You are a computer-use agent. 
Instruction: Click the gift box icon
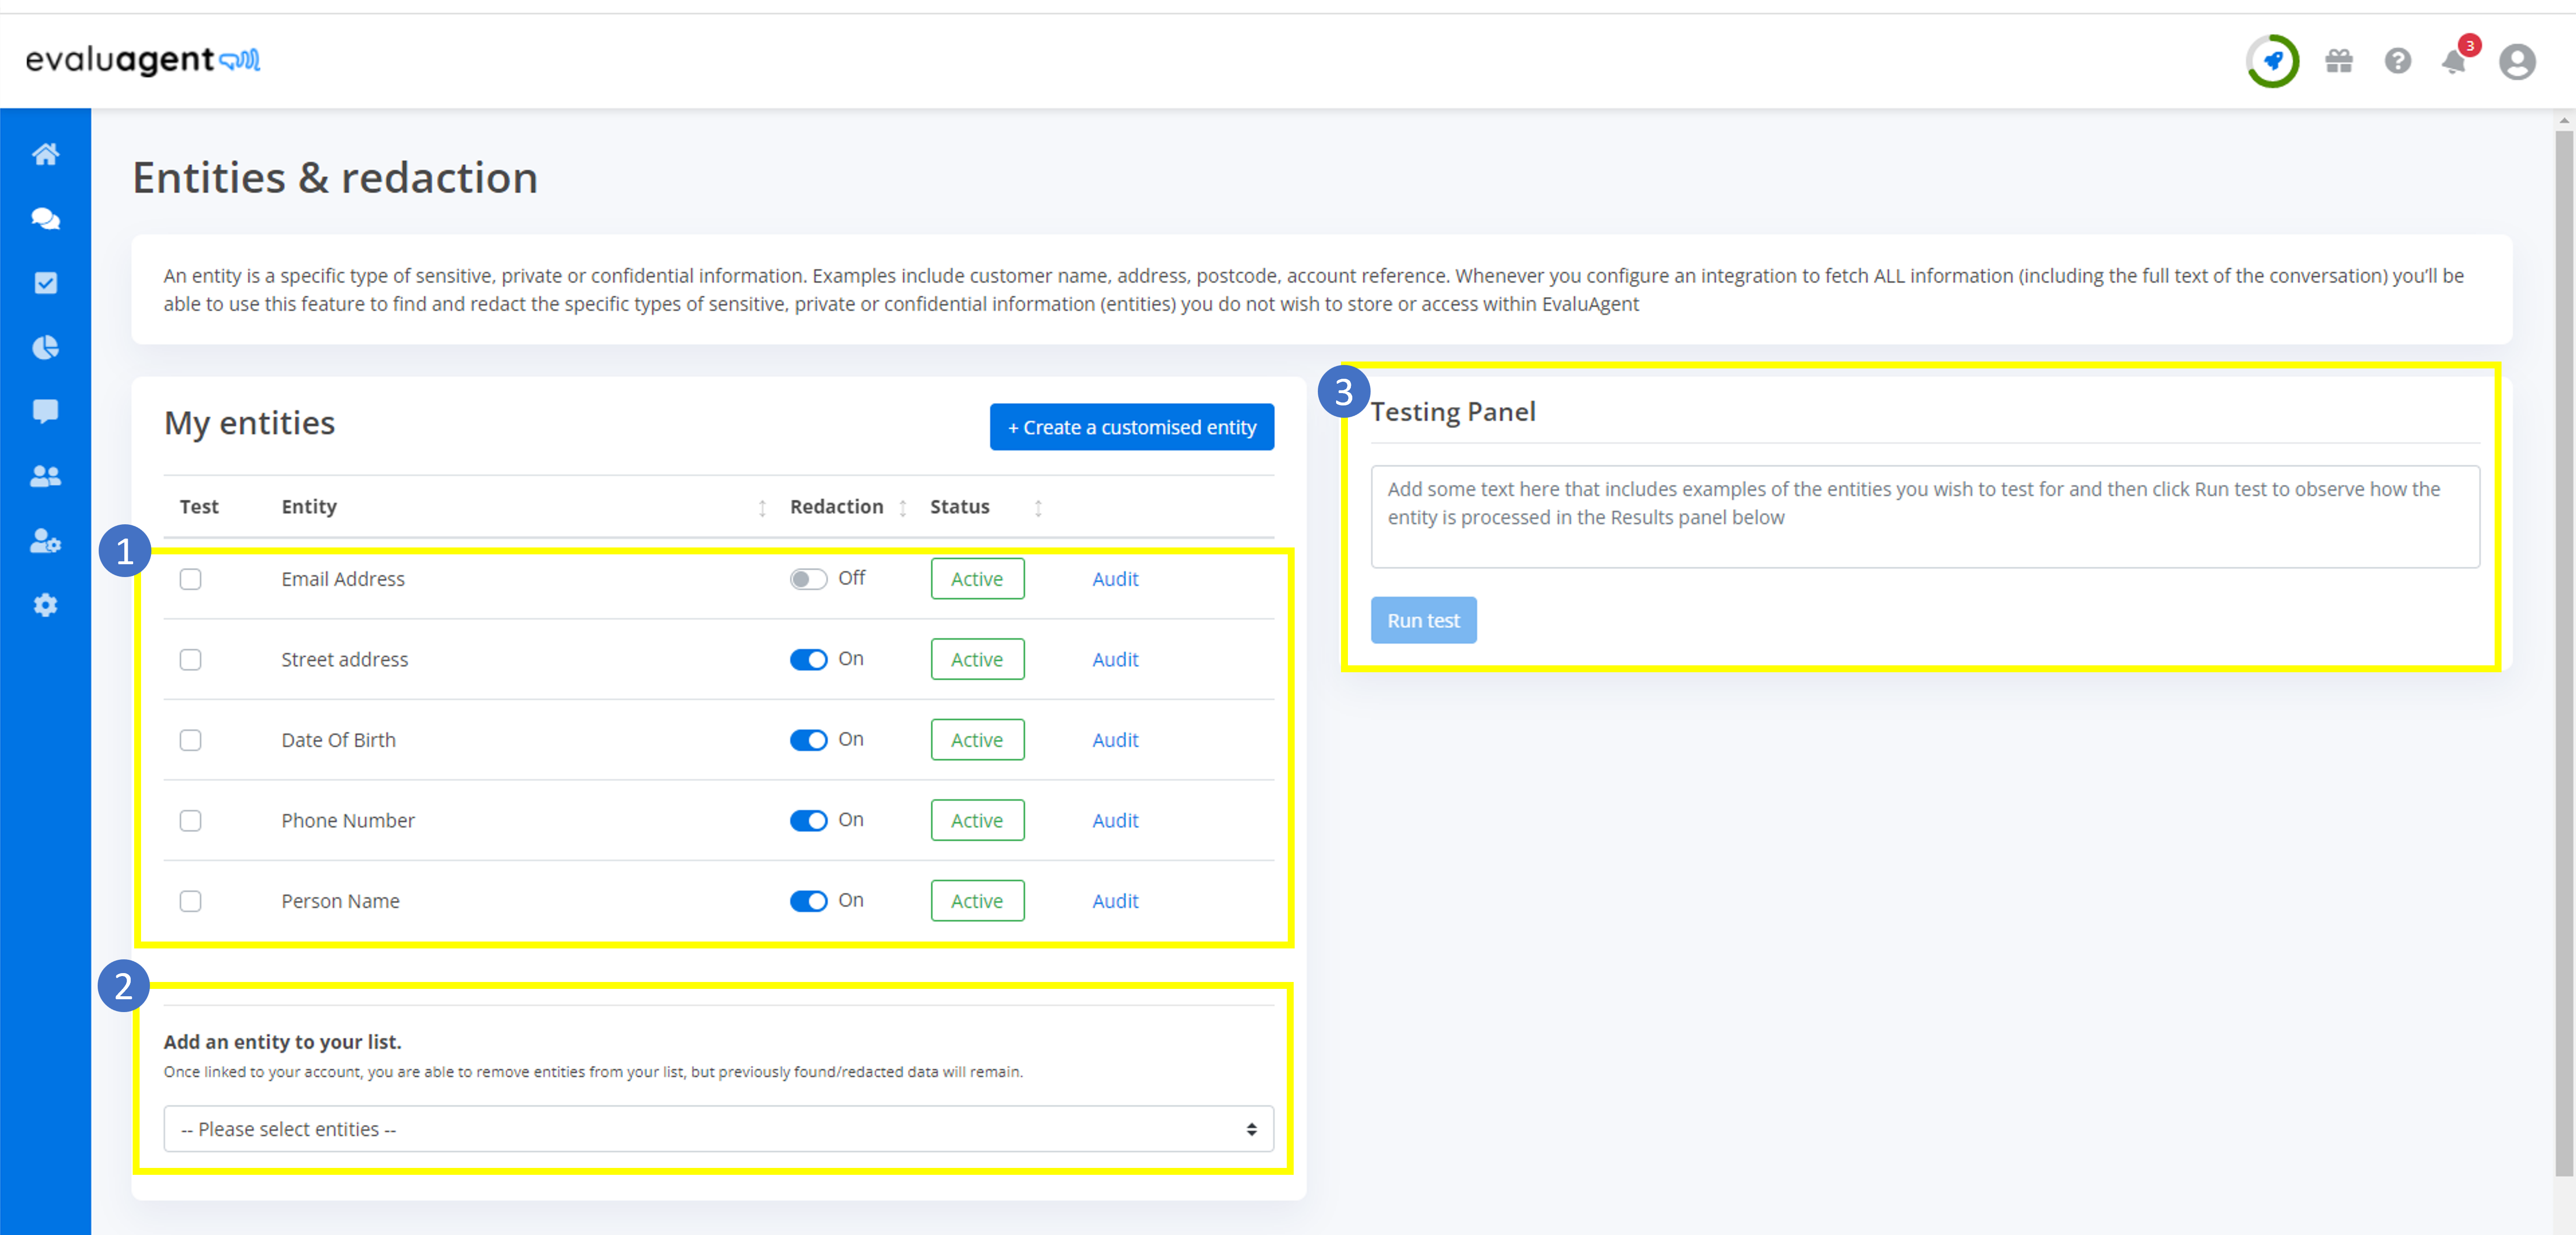click(2339, 62)
